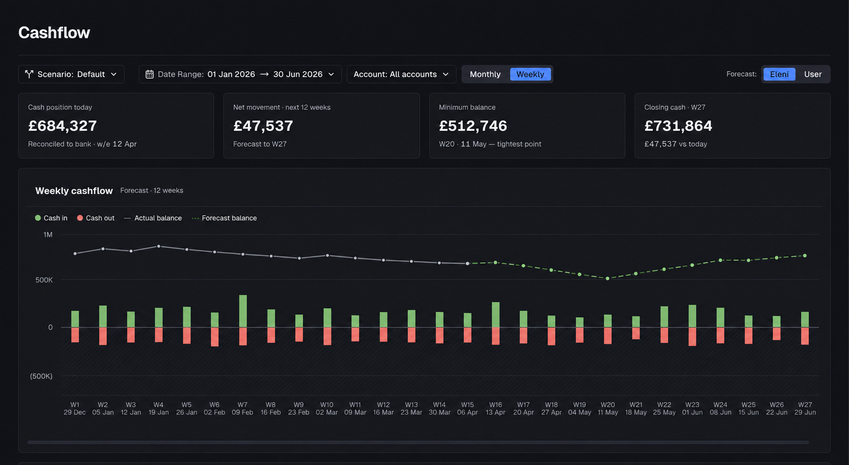The width and height of the screenshot is (849, 465).
Task: Click the £512,746 value
Action: click(473, 126)
